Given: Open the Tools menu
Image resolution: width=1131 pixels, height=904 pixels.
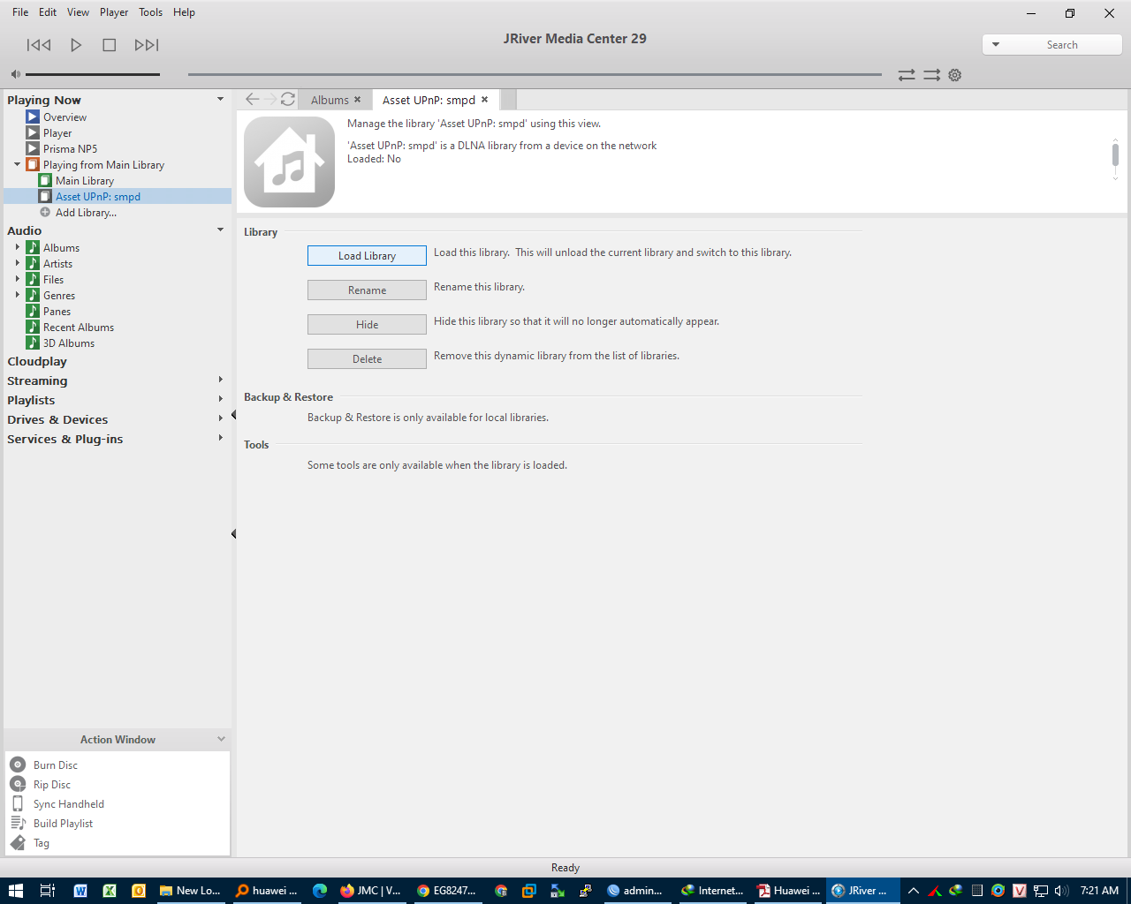Looking at the screenshot, I should tap(151, 12).
